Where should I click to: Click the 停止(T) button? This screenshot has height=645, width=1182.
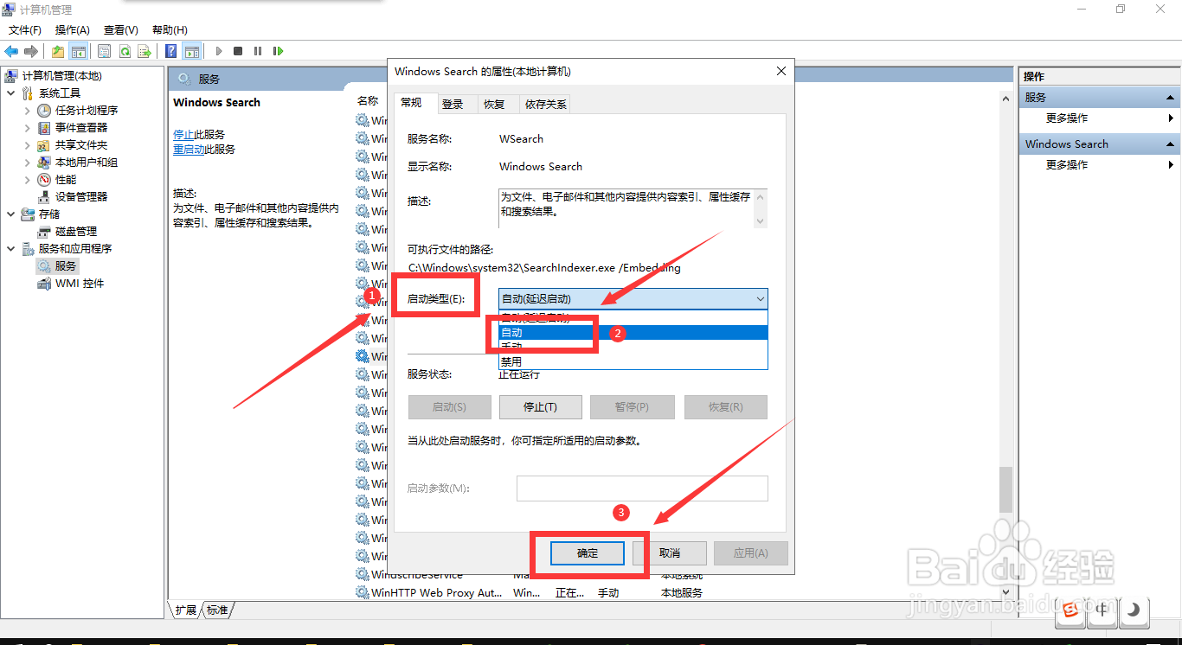pos(540,407)
